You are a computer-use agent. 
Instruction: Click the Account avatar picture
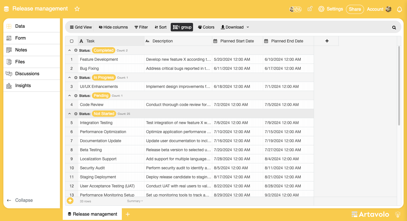(x=389, y=9)
